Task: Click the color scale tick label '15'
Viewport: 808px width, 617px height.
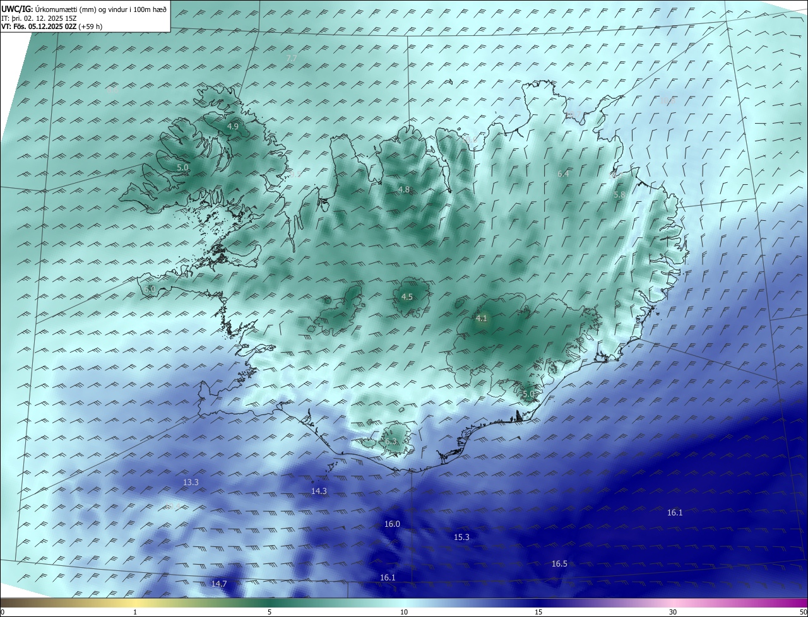Action: (538, 612)
